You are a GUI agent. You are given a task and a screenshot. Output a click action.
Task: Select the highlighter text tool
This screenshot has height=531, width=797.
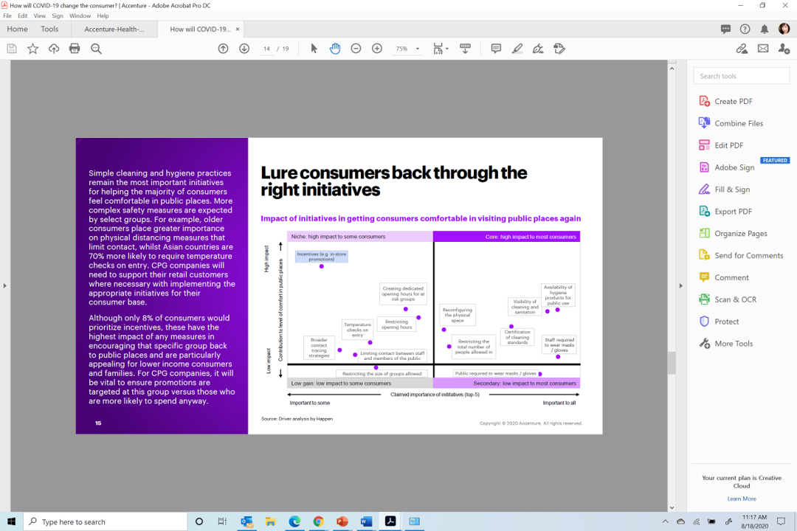point(517,49)
